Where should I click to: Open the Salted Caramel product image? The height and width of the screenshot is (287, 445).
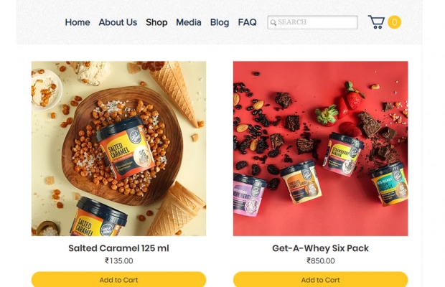(x=118, y=149)
